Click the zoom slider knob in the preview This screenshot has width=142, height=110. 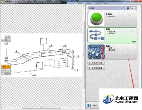[x=6, y=58]
